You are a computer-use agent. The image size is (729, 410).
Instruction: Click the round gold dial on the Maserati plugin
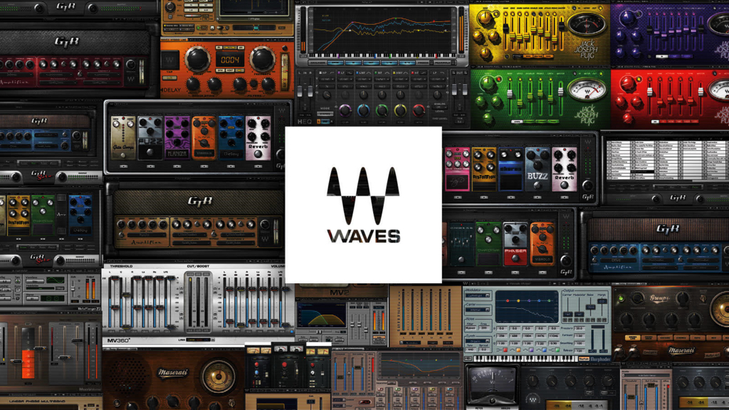click(219, 377)
